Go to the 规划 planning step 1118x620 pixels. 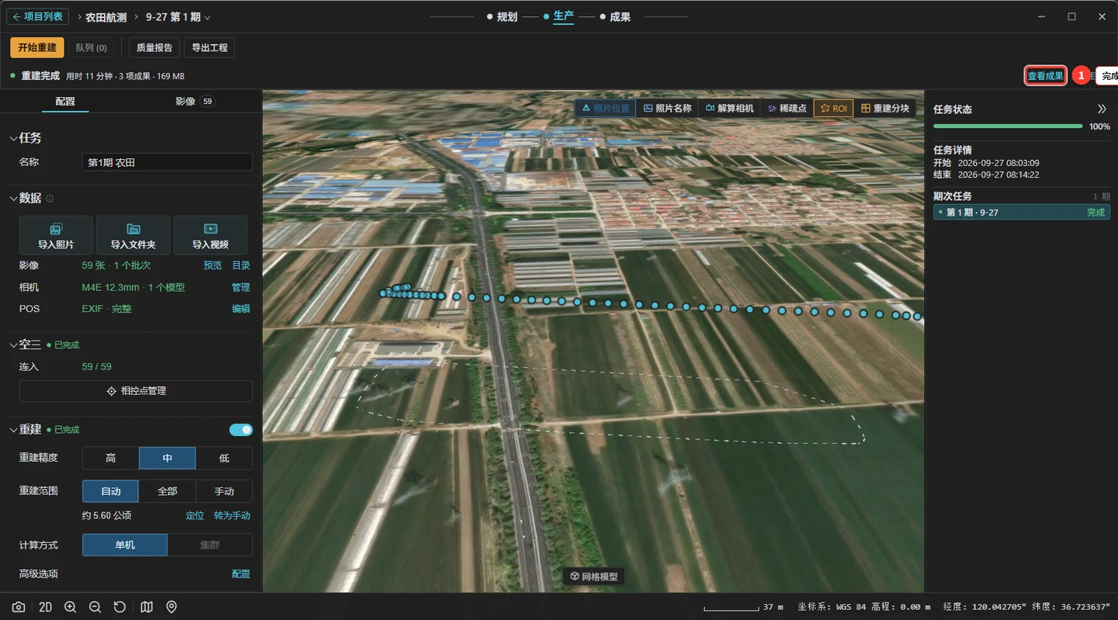click(502, 17)
